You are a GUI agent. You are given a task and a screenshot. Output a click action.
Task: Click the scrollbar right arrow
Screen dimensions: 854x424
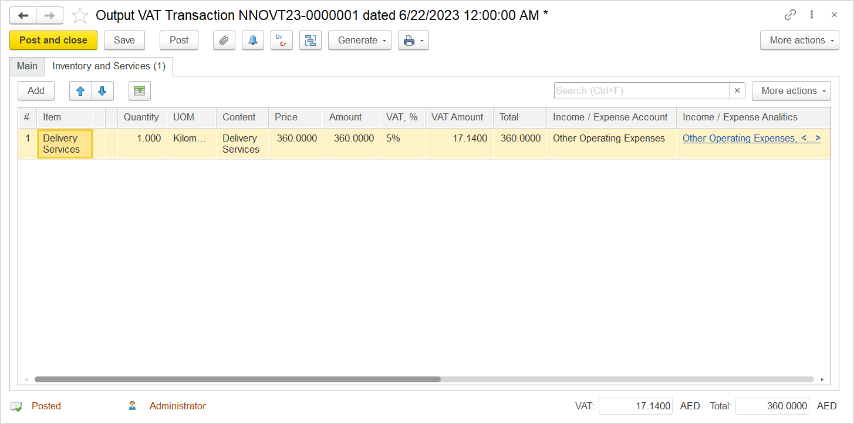[822, 379]
